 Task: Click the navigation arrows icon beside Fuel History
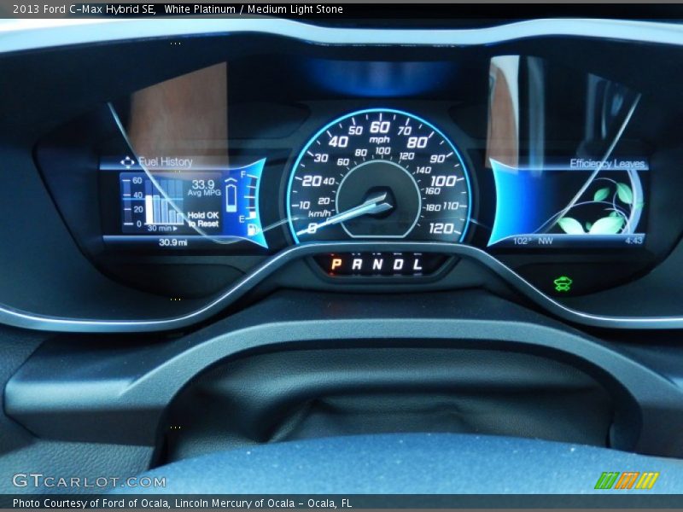click(x=127, y=161)
